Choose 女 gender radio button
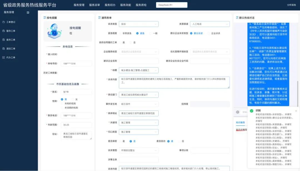Image resolution: width=300 pixels, height=171 pixels. [x=73, y=99]
